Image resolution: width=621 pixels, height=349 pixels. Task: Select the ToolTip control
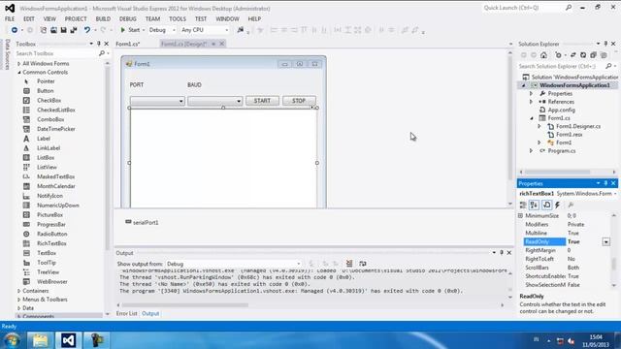click(x=47, y=263)
